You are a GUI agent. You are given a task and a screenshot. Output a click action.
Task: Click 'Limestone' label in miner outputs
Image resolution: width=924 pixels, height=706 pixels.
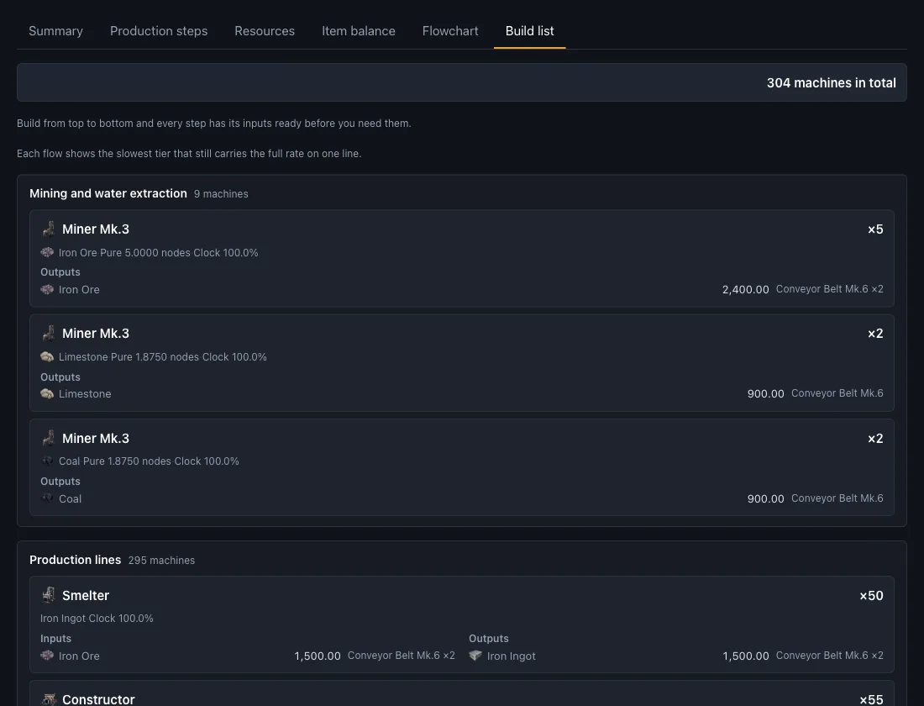pos(85,394)
